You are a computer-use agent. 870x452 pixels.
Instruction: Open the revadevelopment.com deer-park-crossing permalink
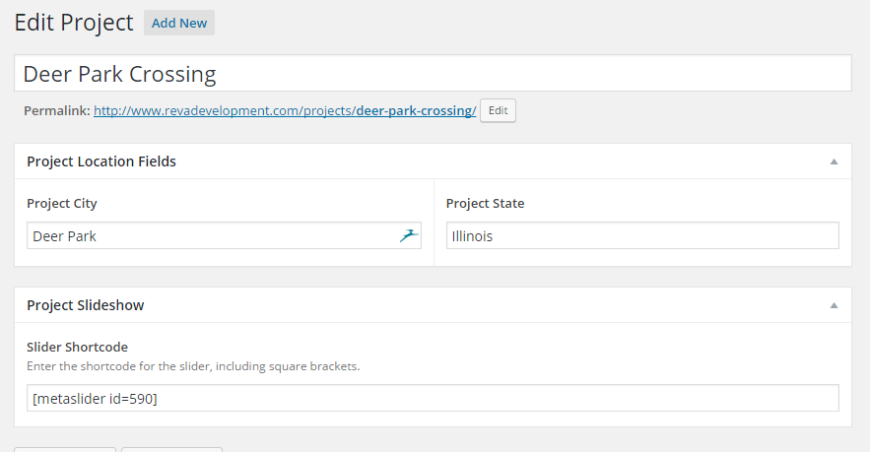pos(285,110)
